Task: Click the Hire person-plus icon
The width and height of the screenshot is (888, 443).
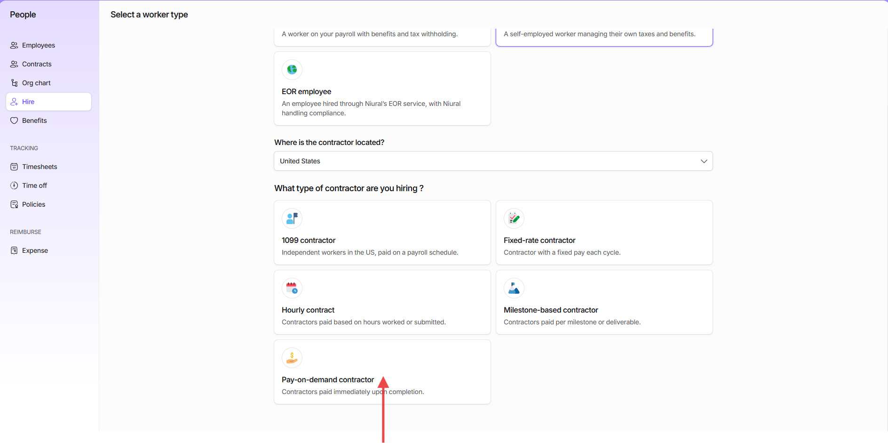Action: click(x=14, y=102)
